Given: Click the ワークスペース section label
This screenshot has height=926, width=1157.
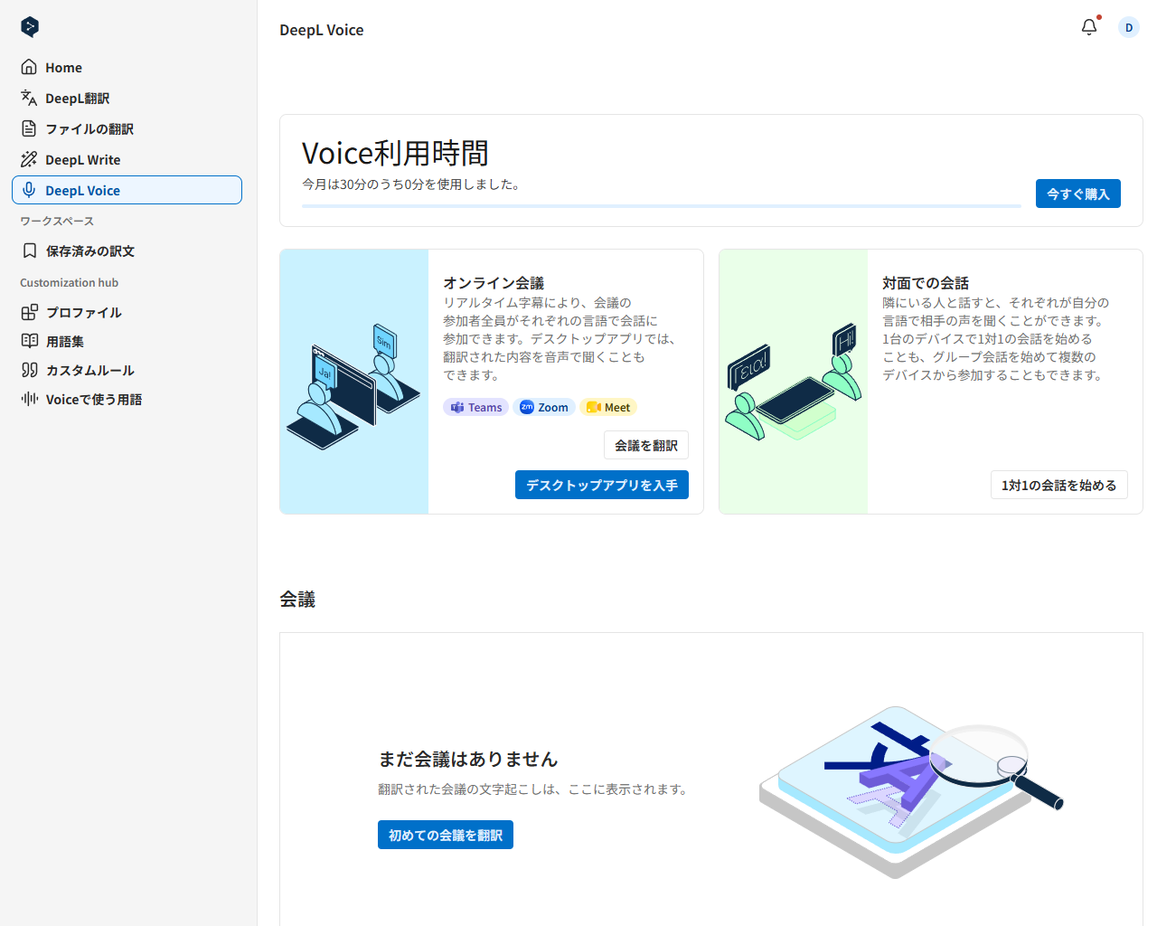Looking at the screenshot, I should click(x=57, y=221).
